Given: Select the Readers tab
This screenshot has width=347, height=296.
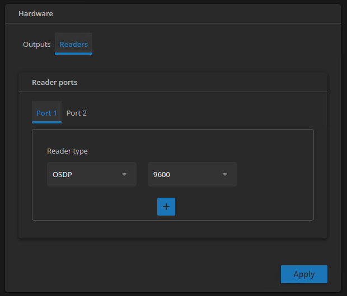Looking at the screenshot, I should [x=73, y=45].
